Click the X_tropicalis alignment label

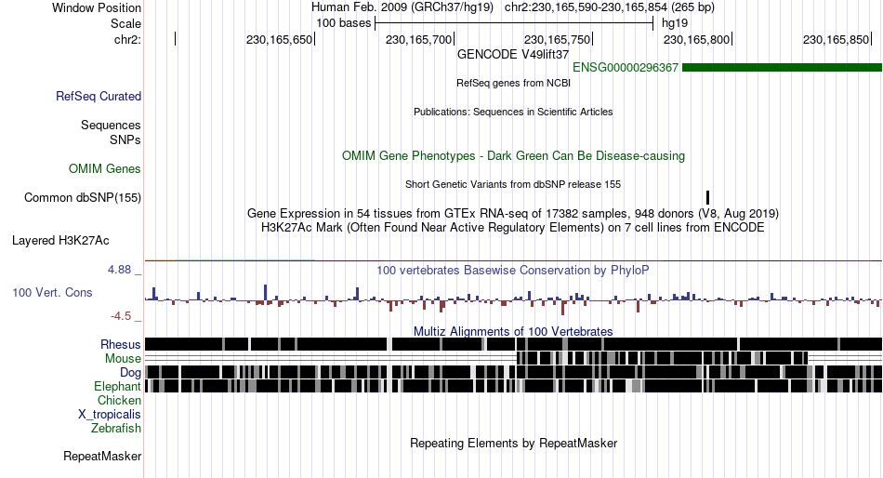coord(110,415)
